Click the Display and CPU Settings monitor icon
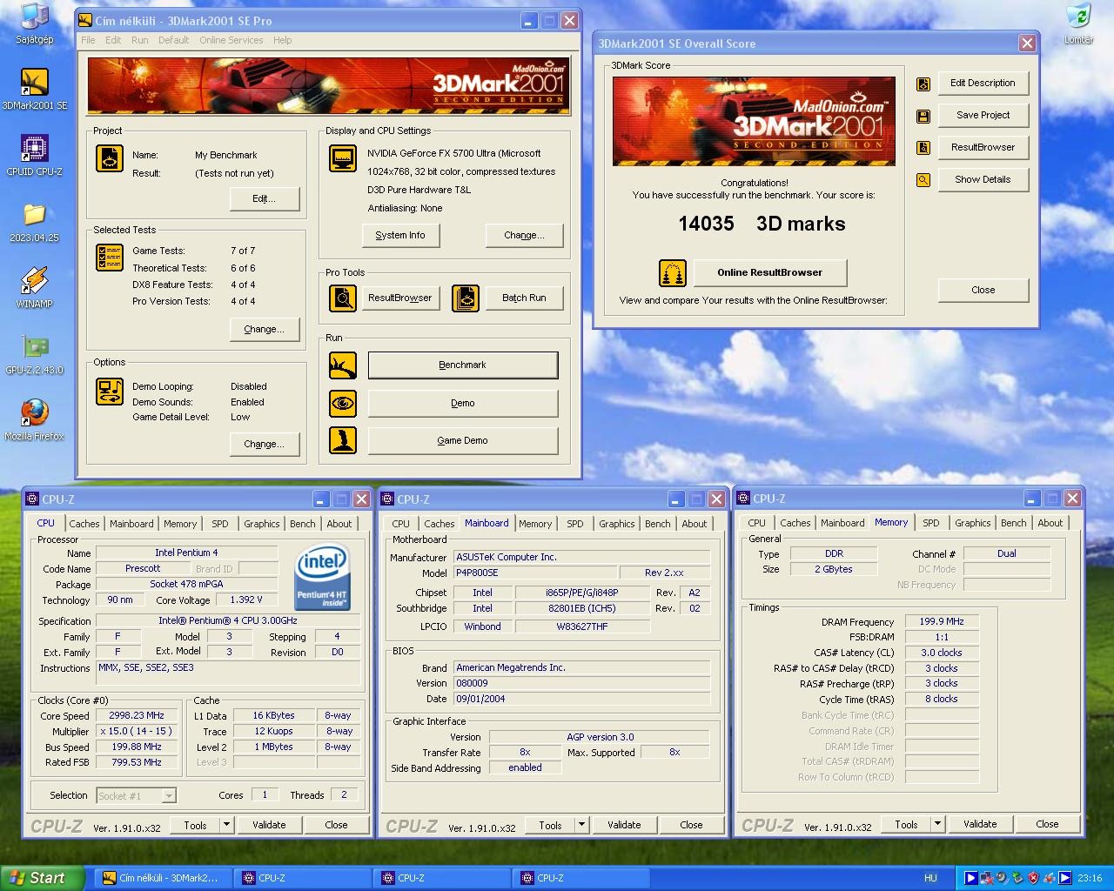Screen dimensions: 1114x891 click(343, 158)
